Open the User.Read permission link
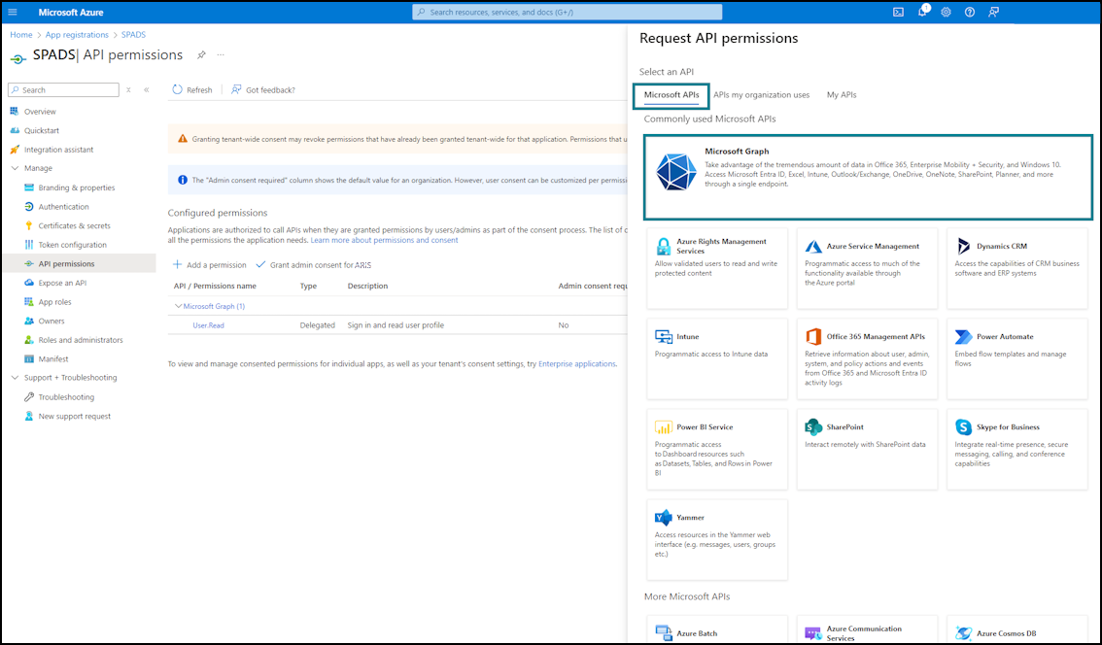This screenshot has height=645, width=1102. tap(209, 325)
